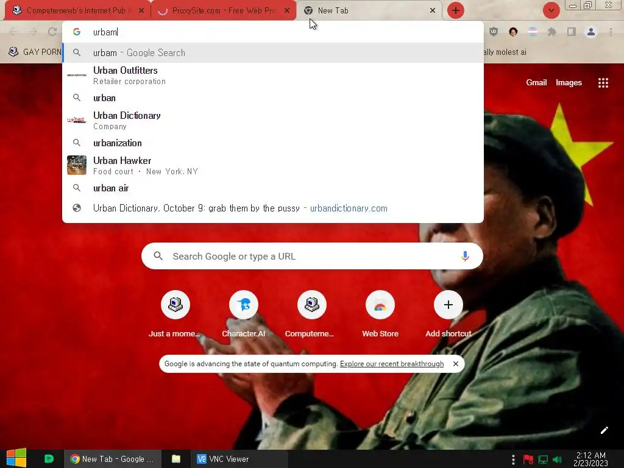Open the Google apps grid
Screen dimensions: 624x468
pyautogui.click(x=603, y=83)
